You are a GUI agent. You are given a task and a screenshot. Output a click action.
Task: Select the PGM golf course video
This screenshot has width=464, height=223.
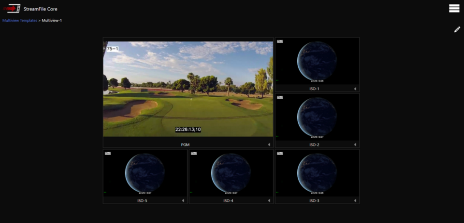click(x=188, y=89)
